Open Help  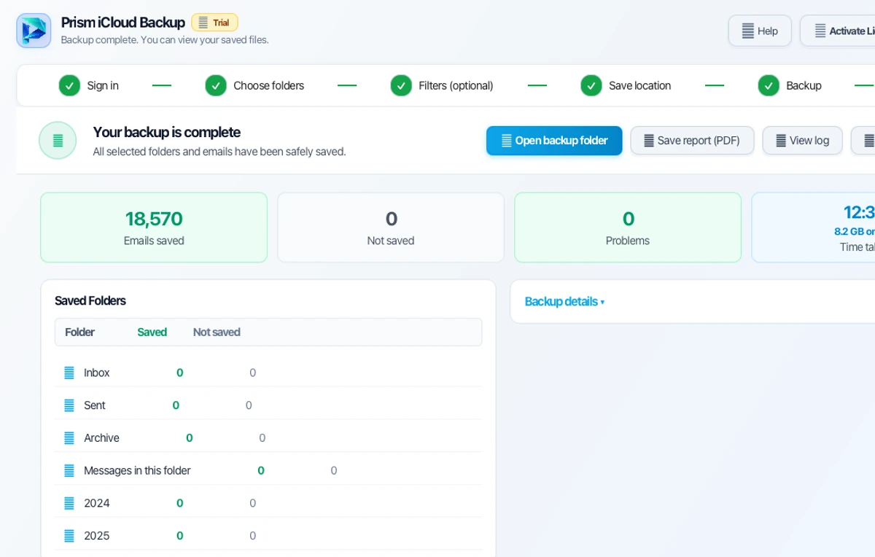click(x=760, y=31)
